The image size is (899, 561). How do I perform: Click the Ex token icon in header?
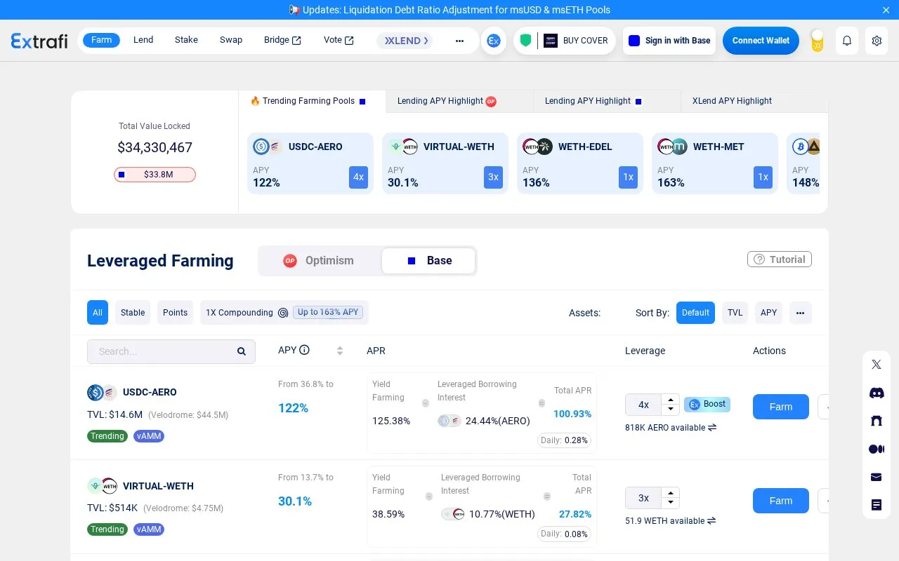pyautogui.click(x=494, y=41)
